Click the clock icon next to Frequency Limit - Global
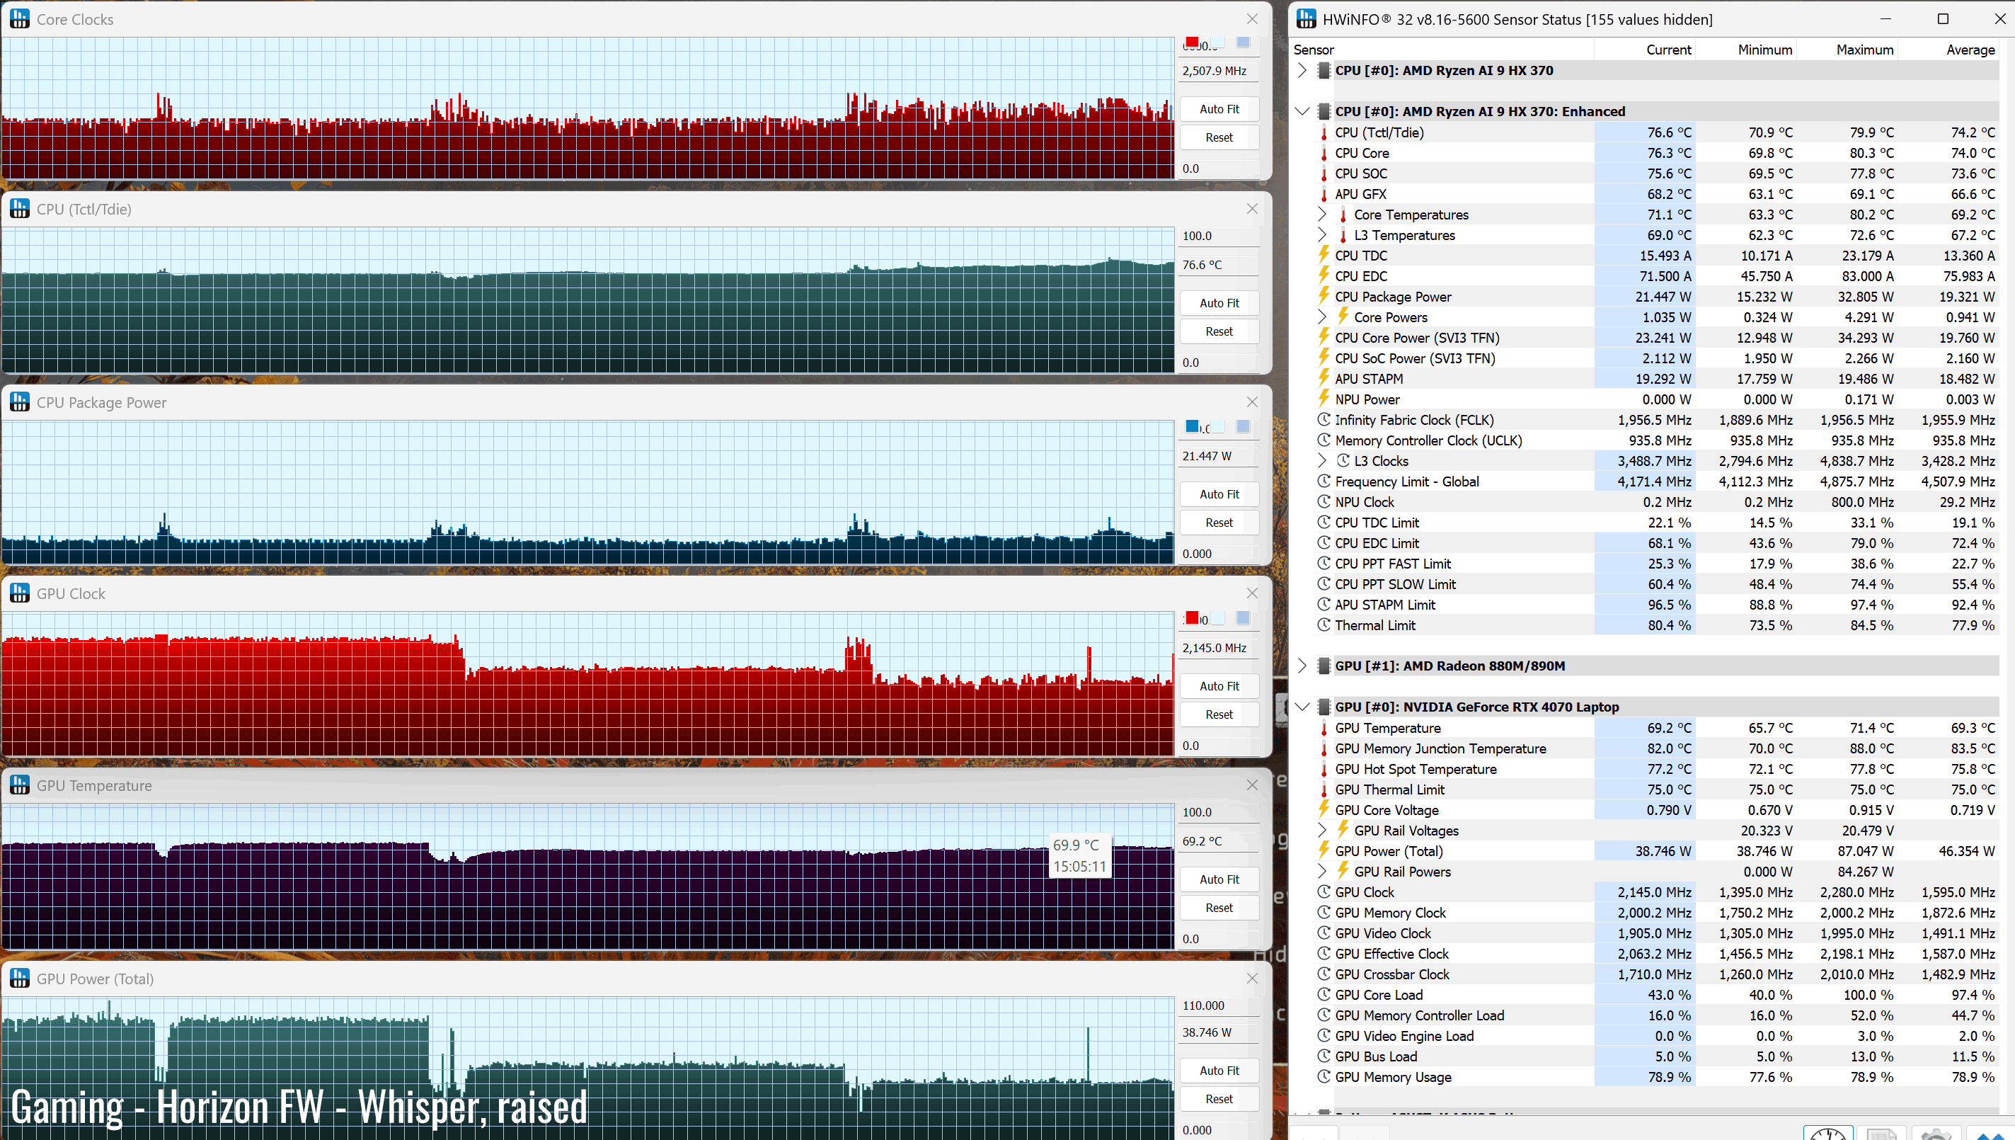The image size is (2015, 1140). 1324,481
